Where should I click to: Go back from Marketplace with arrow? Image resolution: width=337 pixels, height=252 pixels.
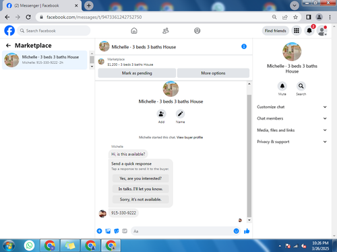coord(8,46)
